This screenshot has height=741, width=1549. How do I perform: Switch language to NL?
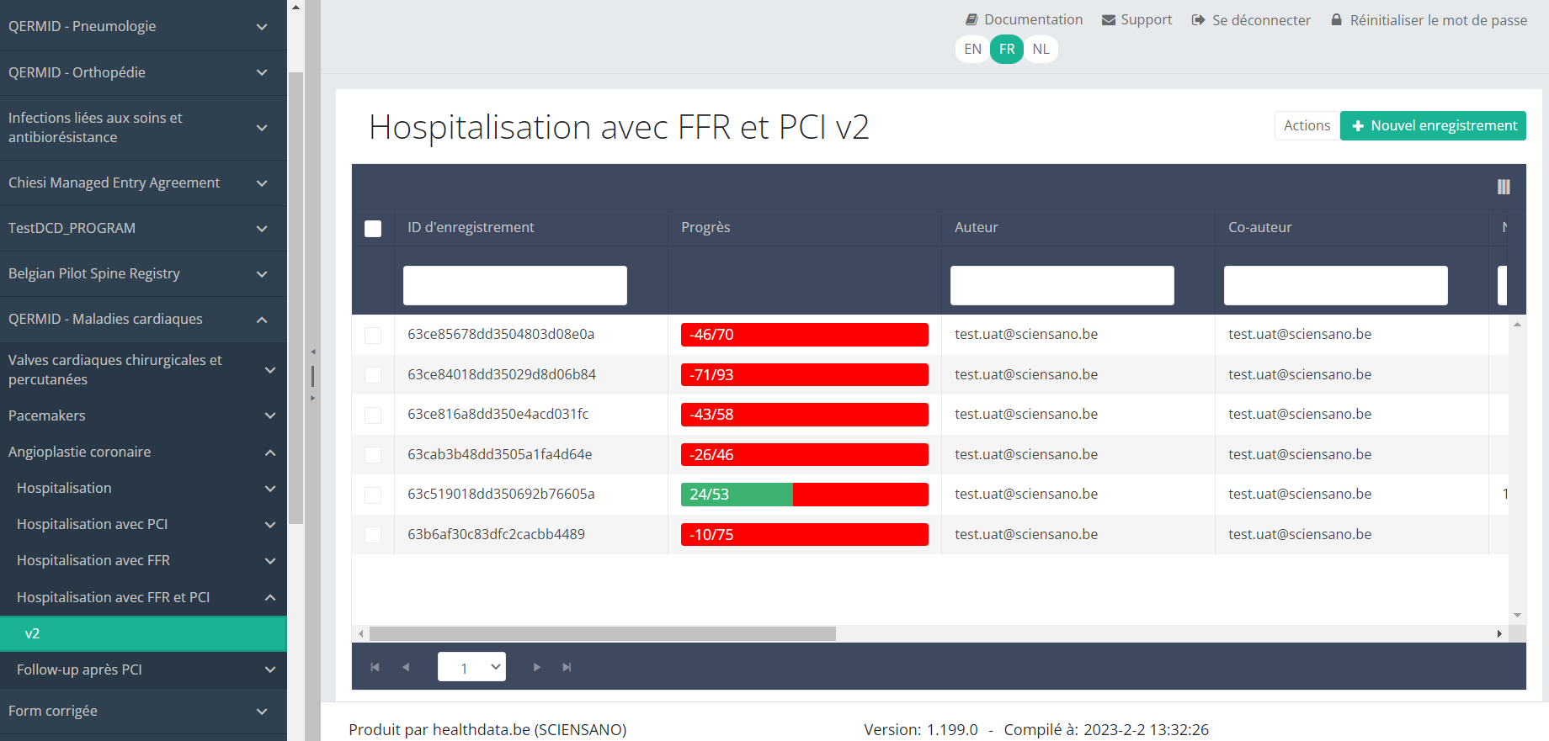point(1041,49)
